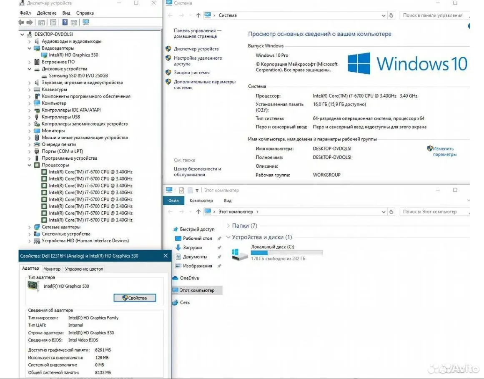This screenshot has width=484, height=379.
Task: Switch to the Монитор tab
Action: coord(52,269)
